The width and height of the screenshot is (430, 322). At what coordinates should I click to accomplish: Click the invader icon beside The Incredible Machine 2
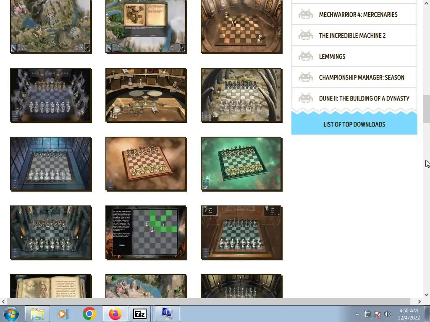pyautogui.click(x=306, y=35)
